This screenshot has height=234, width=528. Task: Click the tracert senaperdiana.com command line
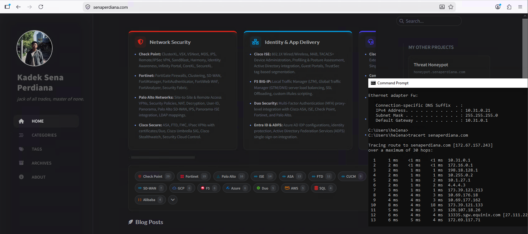click(x=418, y=135)
